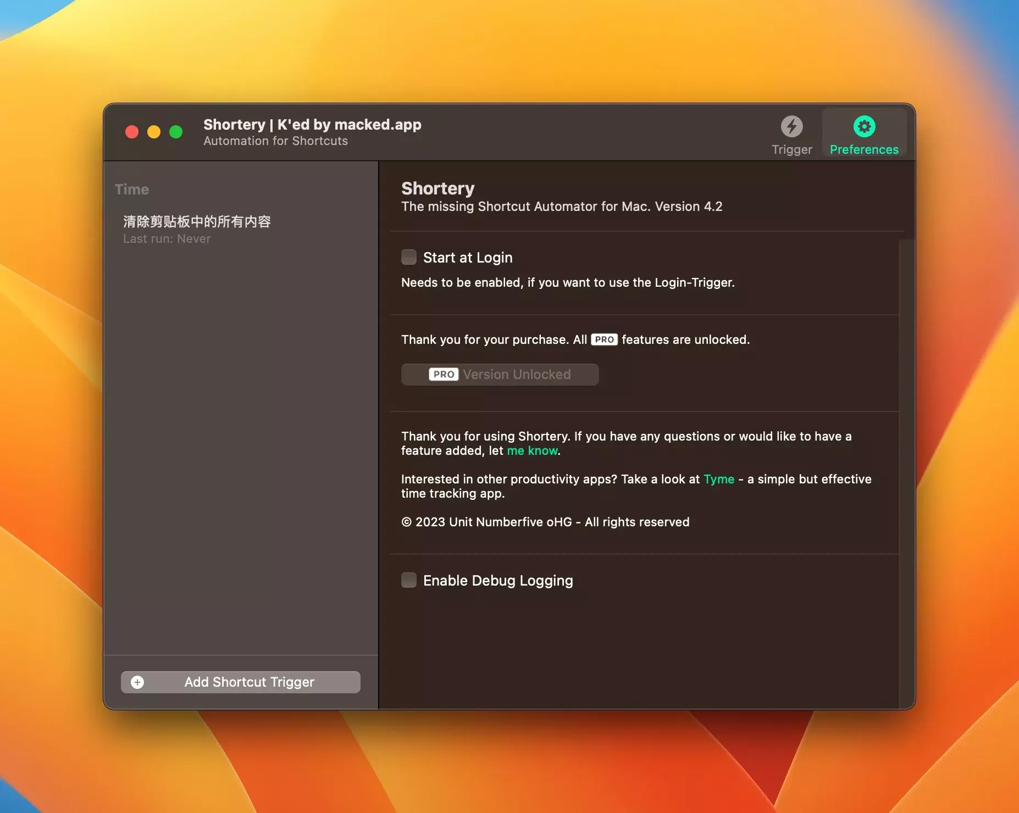The width and height of the screenshot is (1019, 813).
Task: Maximize the window with the green button
Action: (x=176, y=132)
